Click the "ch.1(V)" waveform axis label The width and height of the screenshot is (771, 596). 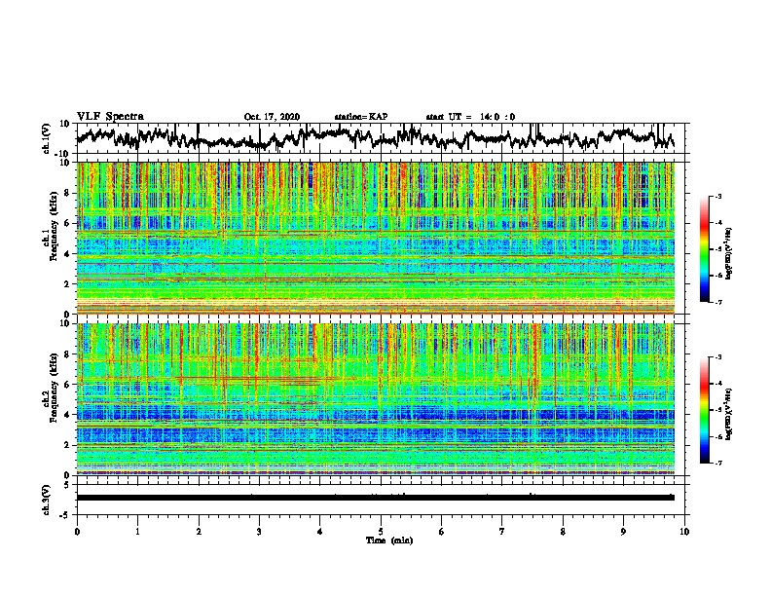(47, 138)
